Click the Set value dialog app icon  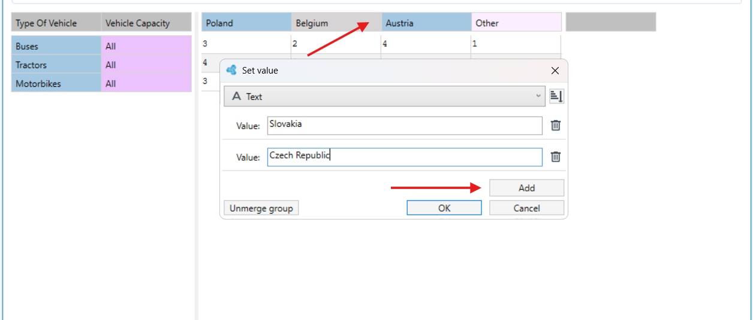pyautogui.click(x=231, y=71)
